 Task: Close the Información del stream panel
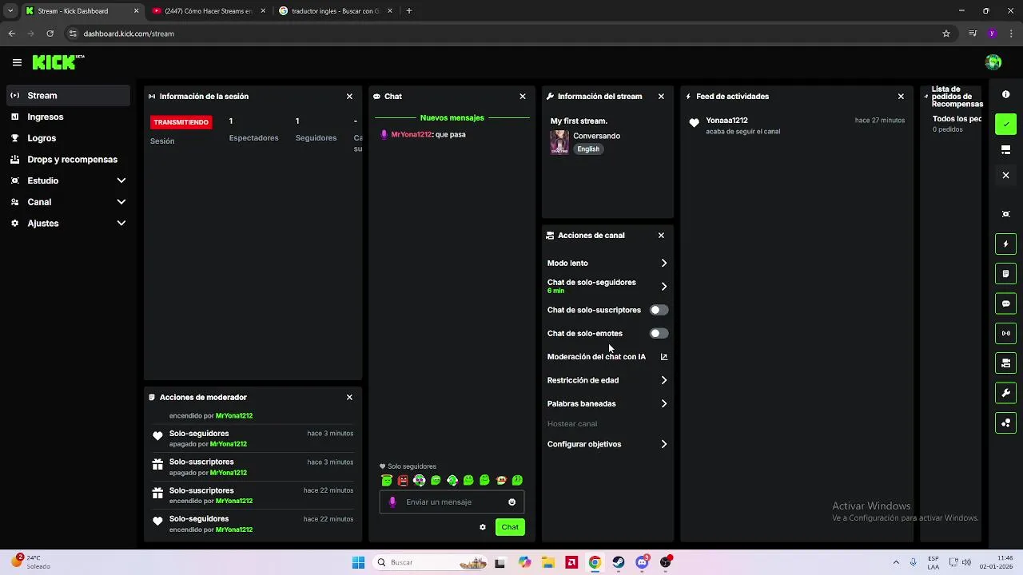(661, 97)
